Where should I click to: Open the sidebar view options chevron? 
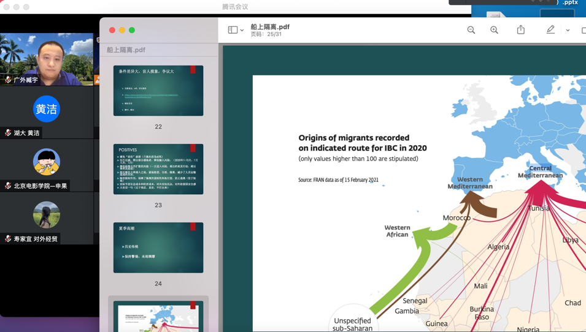(242, 31)
